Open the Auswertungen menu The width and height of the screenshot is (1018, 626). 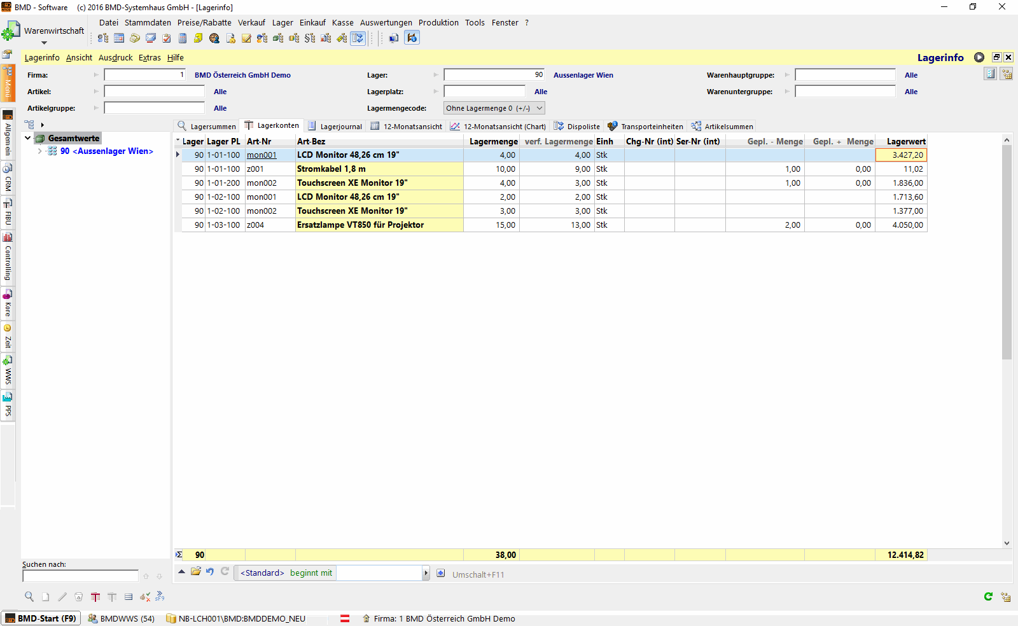coord(386,23)
